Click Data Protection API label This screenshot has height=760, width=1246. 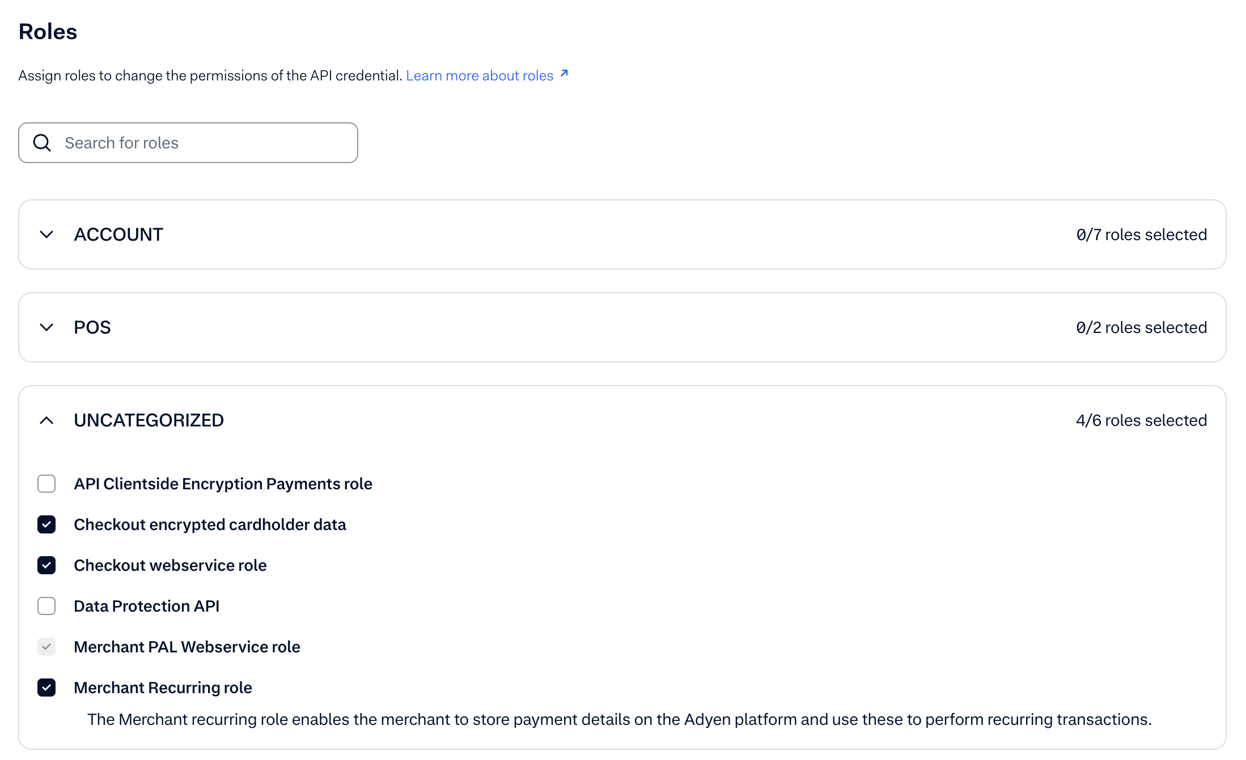146,606
